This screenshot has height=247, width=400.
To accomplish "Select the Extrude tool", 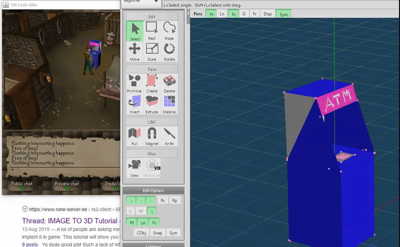I will pyautogui.click(x=152, y=104).
